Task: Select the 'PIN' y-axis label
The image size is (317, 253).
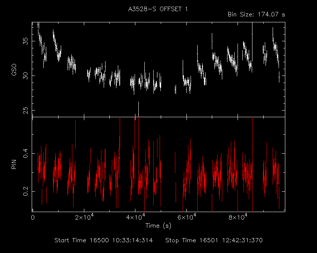Action: click(x=14, y=164)
